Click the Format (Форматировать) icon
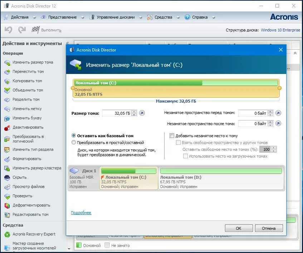 point(7,159)
